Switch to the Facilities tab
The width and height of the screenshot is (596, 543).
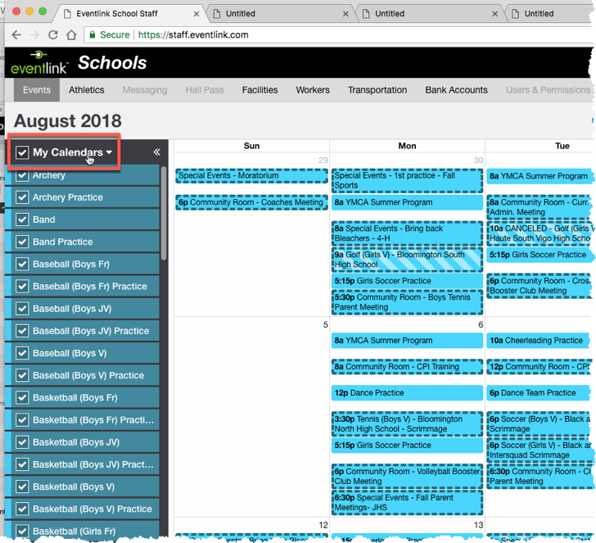[x=260, y=90]
